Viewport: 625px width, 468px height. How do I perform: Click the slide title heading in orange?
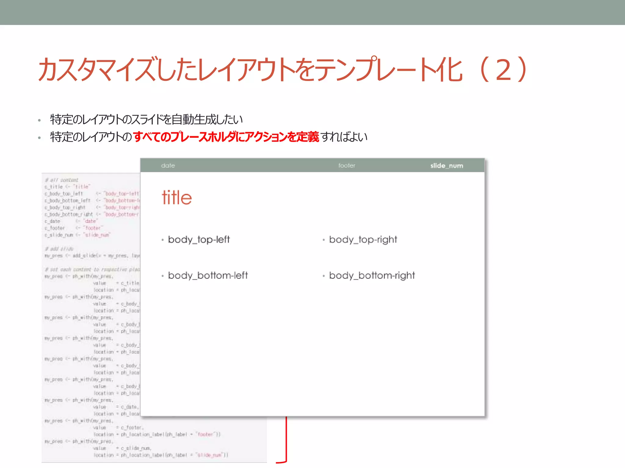click(282, 69)
